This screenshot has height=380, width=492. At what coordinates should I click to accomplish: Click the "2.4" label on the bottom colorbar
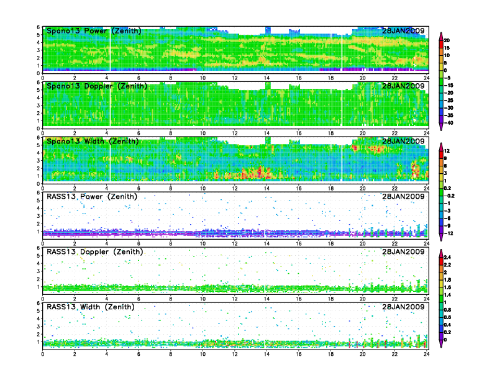point(447,257)
